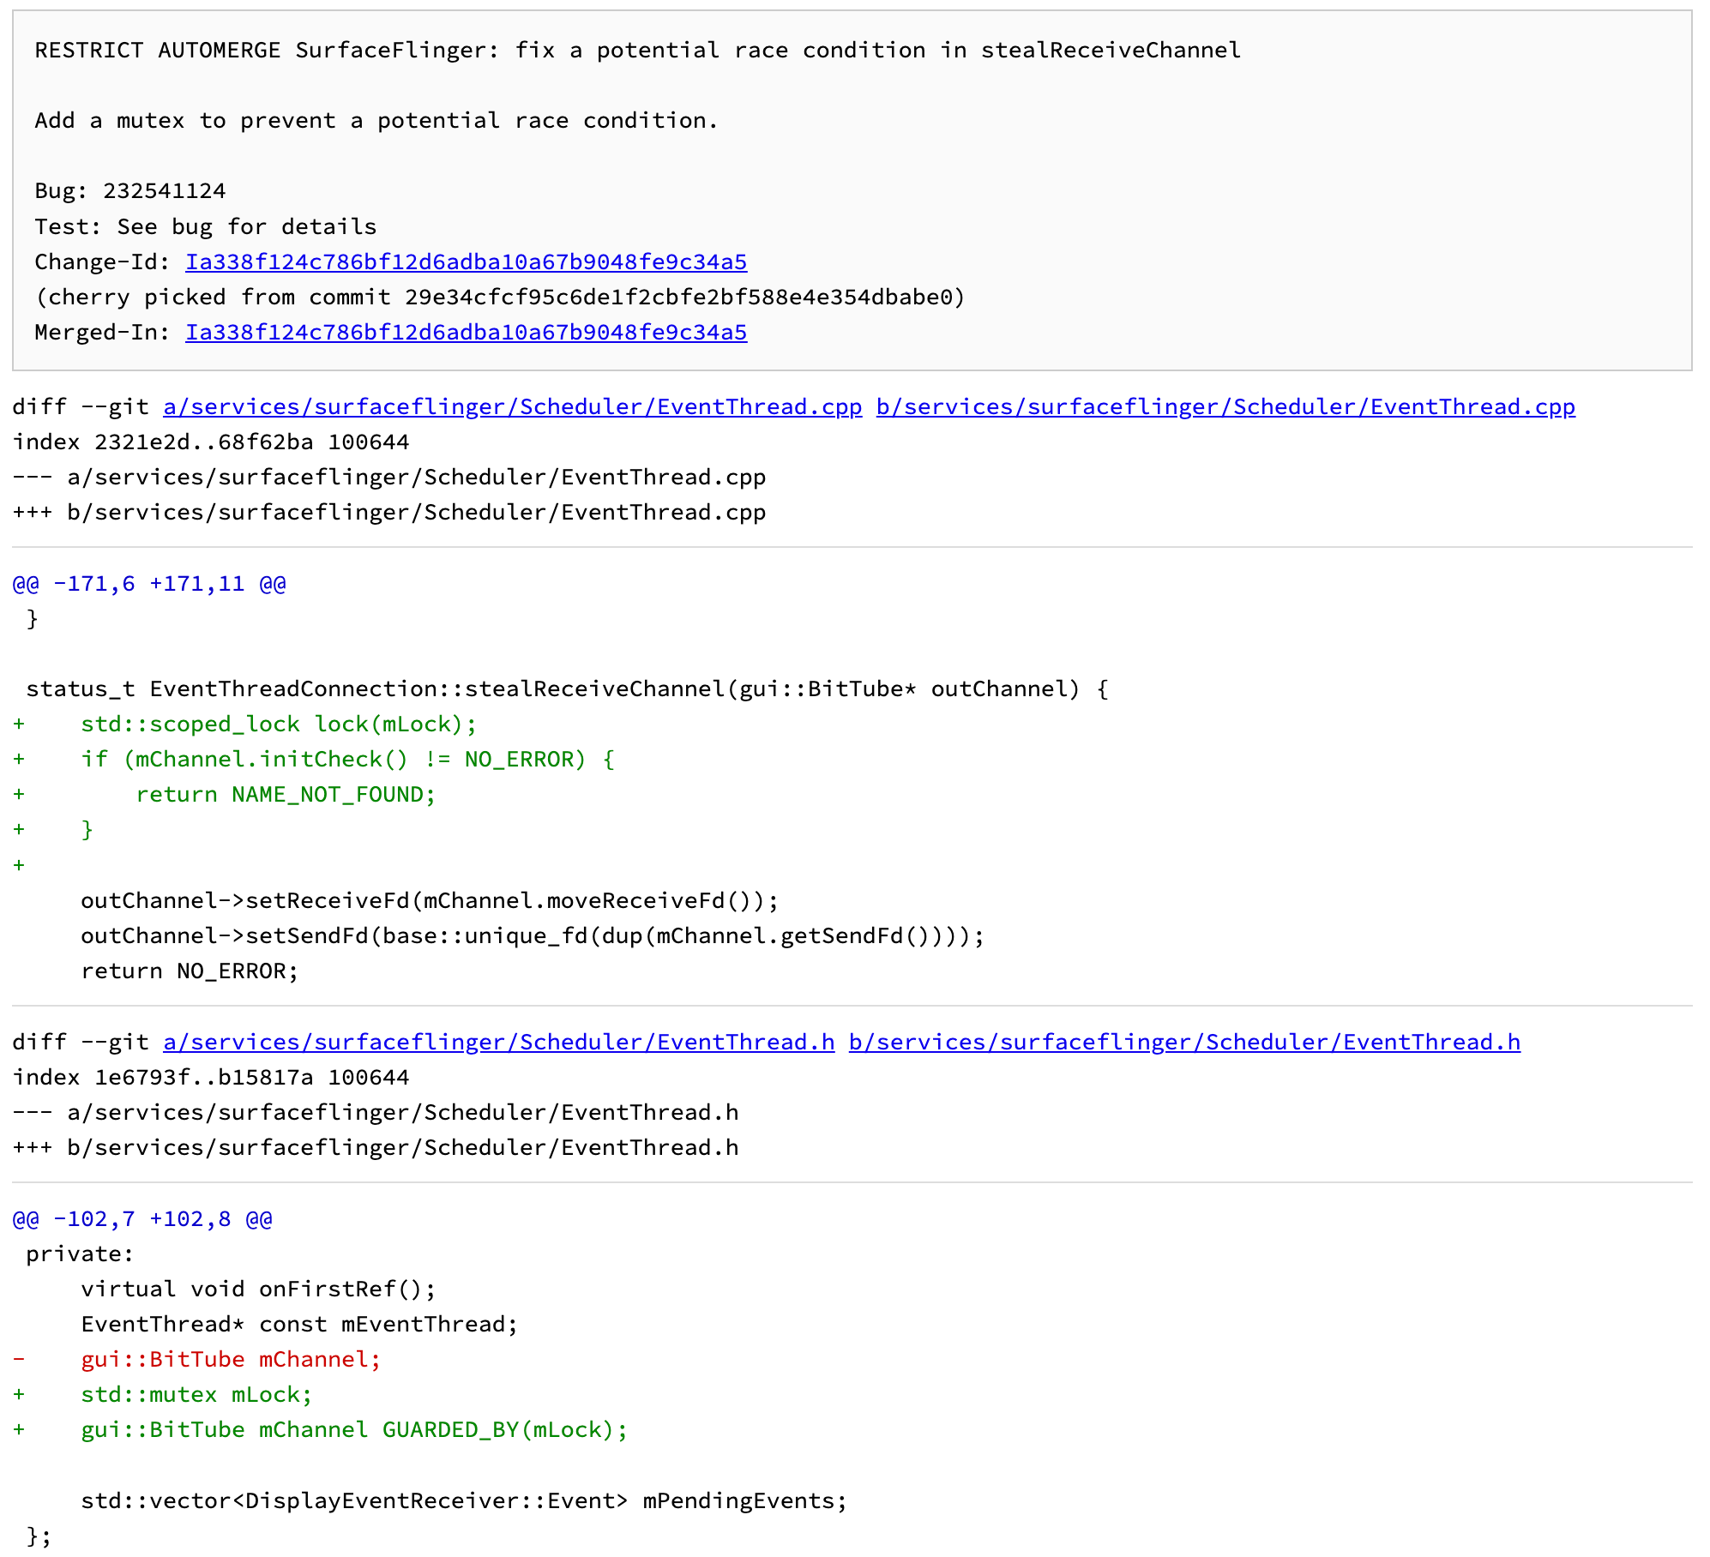1710x1557 pixels.
Task: Click the line 'return NO_ERROR;'
Action: coord(190,971)
